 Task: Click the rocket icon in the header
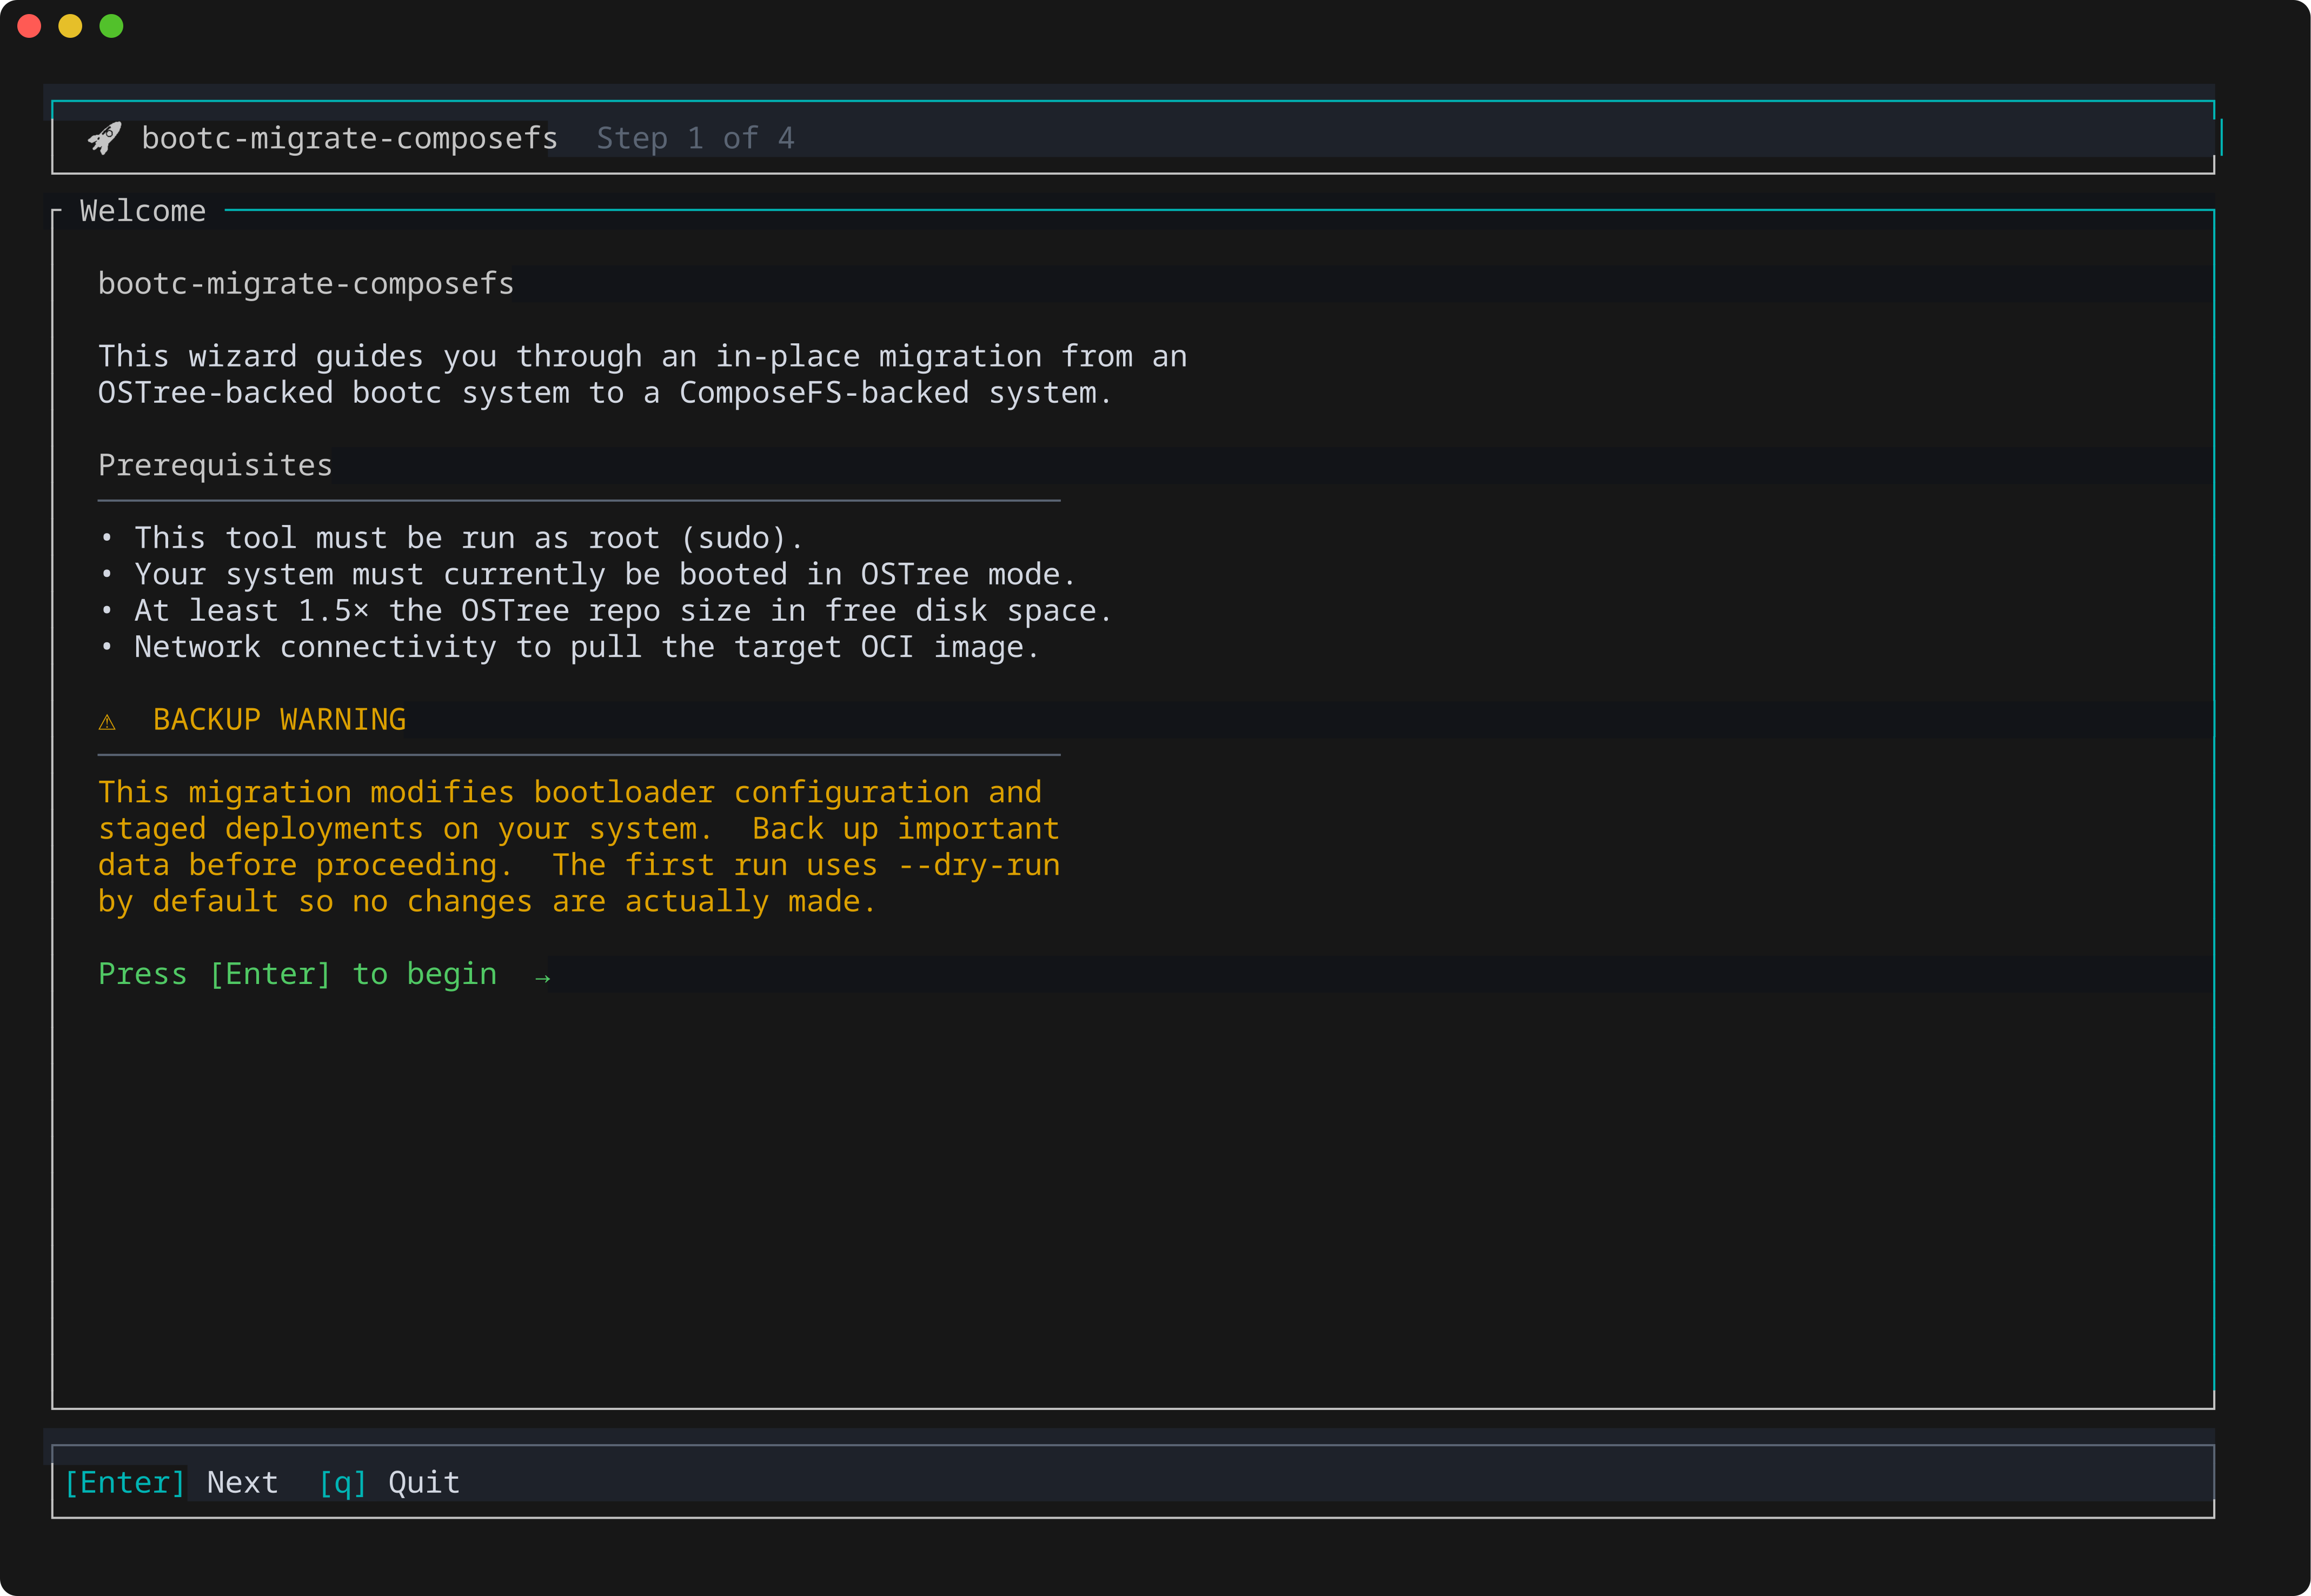click(x=104, y=138)
